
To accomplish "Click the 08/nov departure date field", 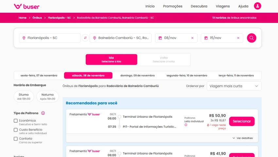I will (176, 38).
